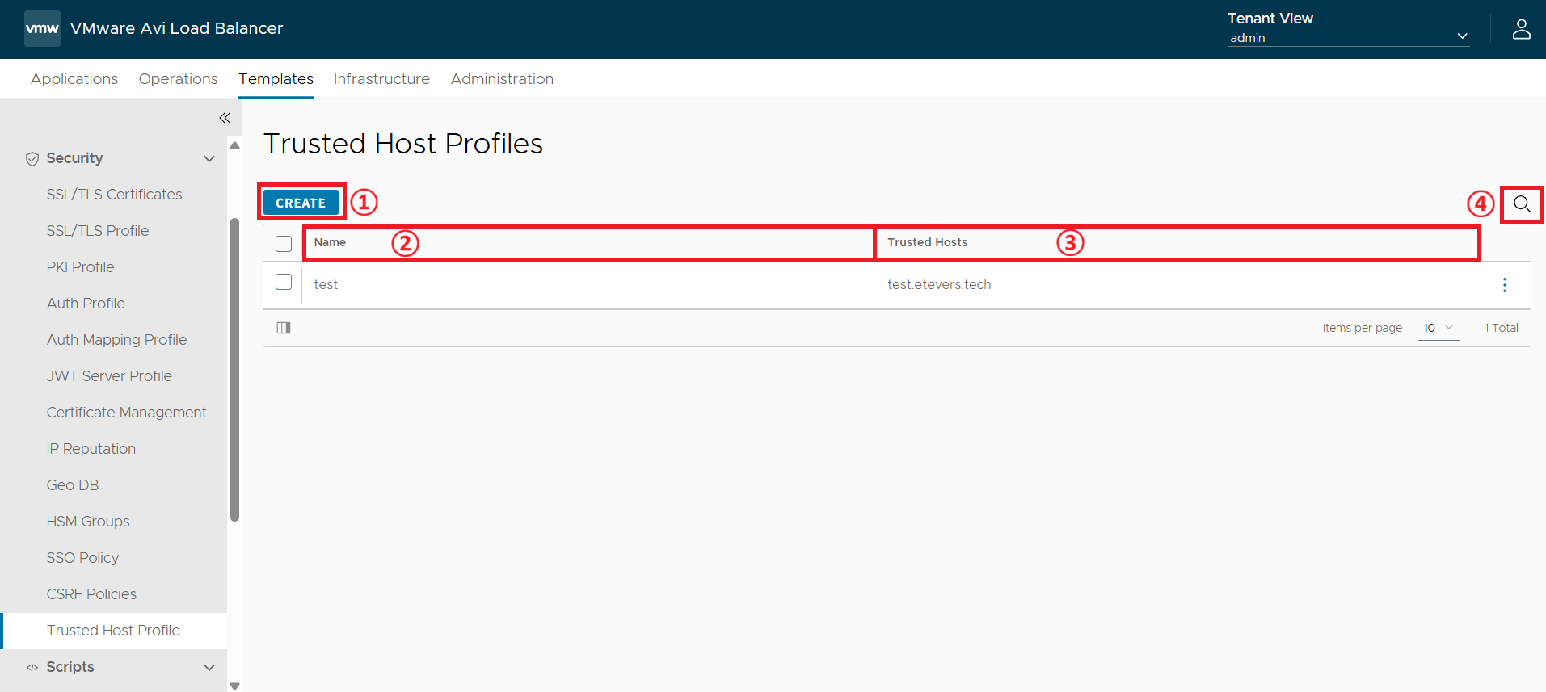1546x692 pixels.
Task: Click the 'test.etevers.tech' trusted host cell
Action: 939,284
